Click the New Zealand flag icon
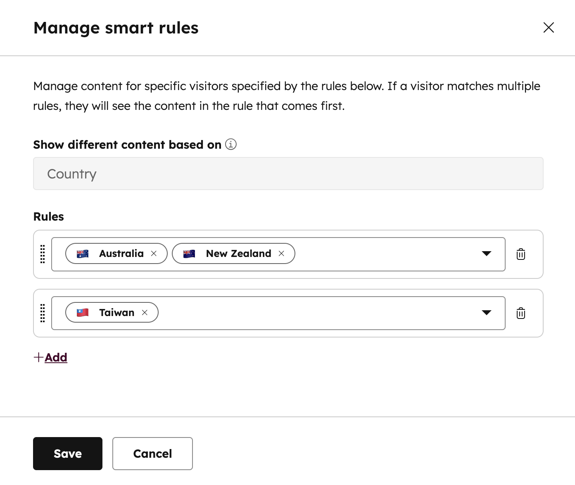 189,253
